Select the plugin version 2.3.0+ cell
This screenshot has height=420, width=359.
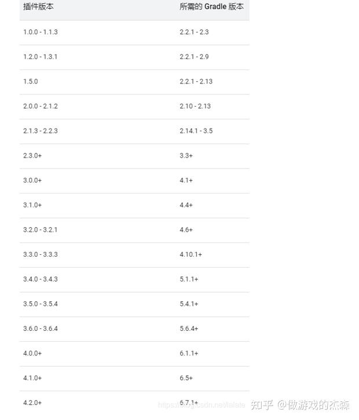[32, 156]
